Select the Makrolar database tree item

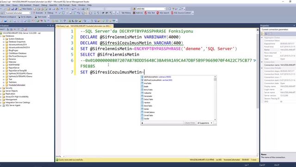point(12,62)
